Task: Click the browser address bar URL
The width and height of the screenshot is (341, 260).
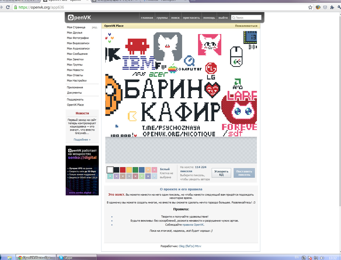Action: 41,7
